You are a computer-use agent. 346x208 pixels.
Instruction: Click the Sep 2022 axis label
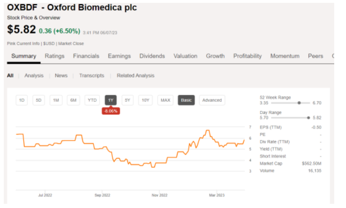click(x=102, y=195)
